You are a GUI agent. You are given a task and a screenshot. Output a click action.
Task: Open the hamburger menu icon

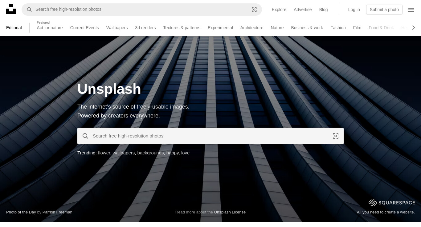(x=411, y=10)
